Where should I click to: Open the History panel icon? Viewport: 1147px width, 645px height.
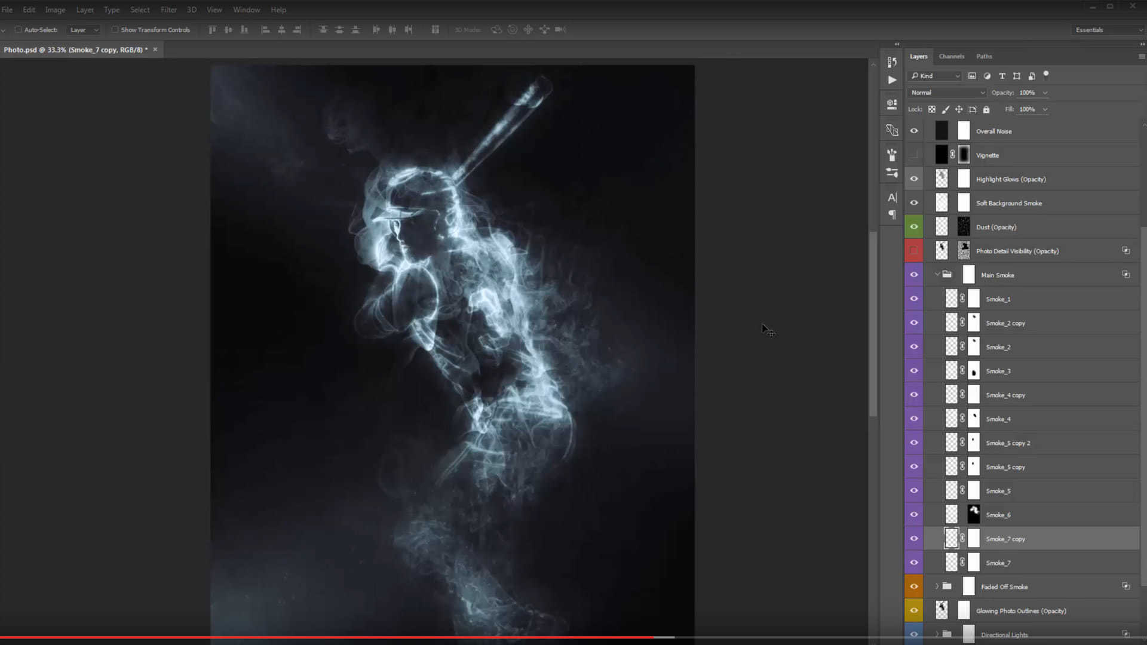pyautogui.click(x=892, y=62)
